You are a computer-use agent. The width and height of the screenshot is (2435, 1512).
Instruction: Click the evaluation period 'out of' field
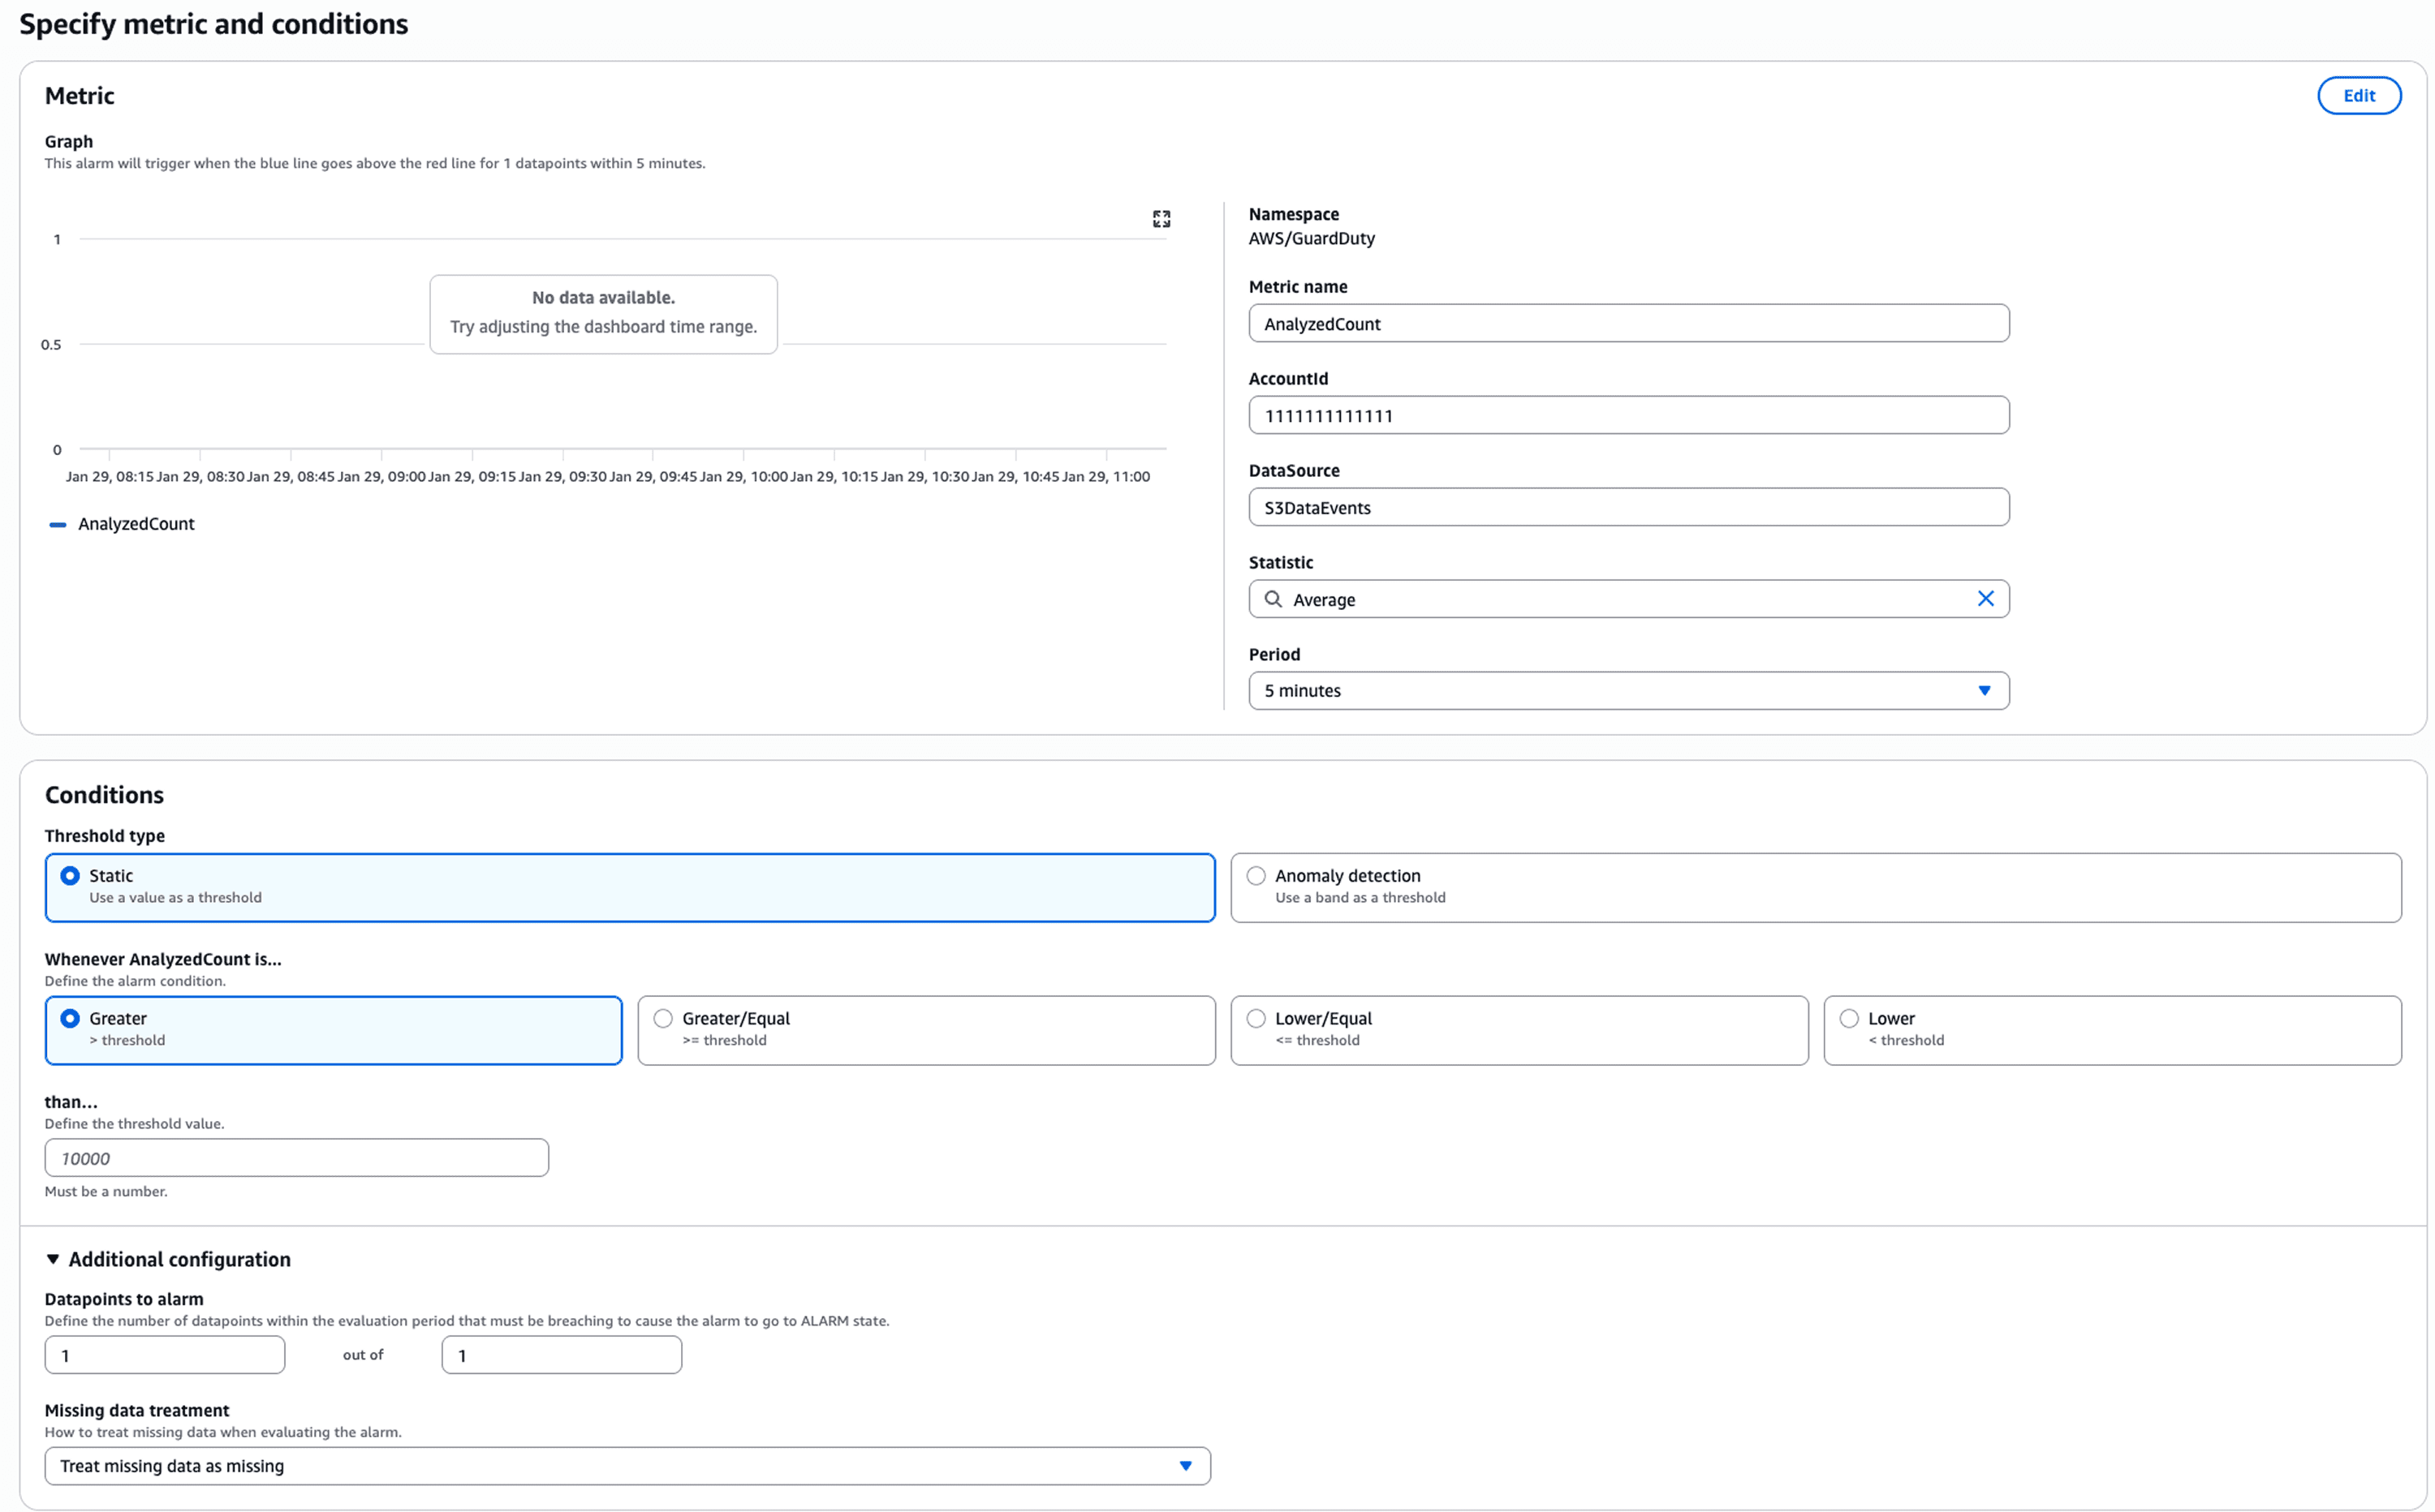(561, 1356)
